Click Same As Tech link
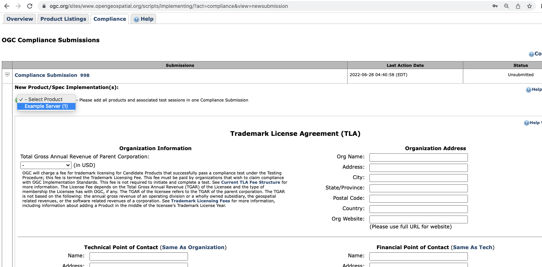The height and width of the screenshot is (267, 542). tap(473, 247)
